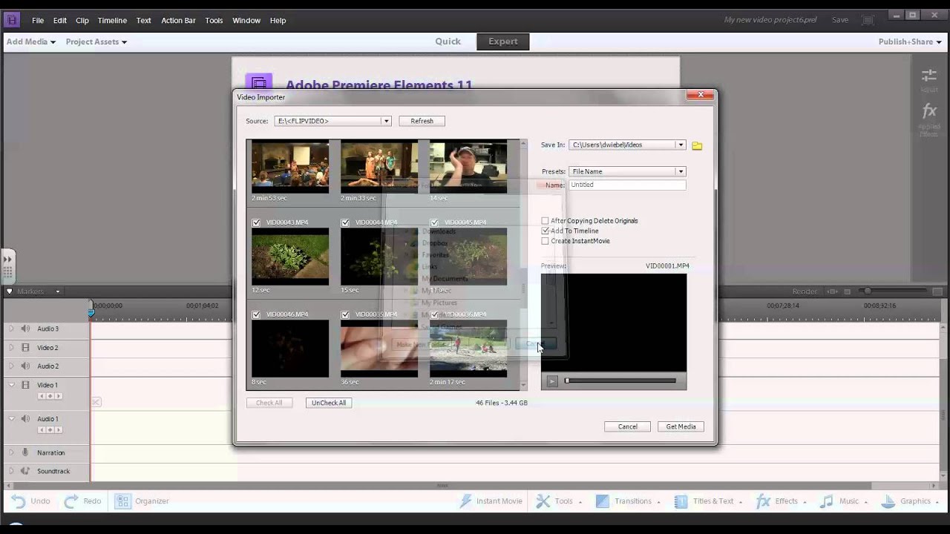Image resolution: width=950 pixels, height=534 pixels.
Task: Click the fit-to-visible-timeline icon next to Render
Action: [833, 291]
